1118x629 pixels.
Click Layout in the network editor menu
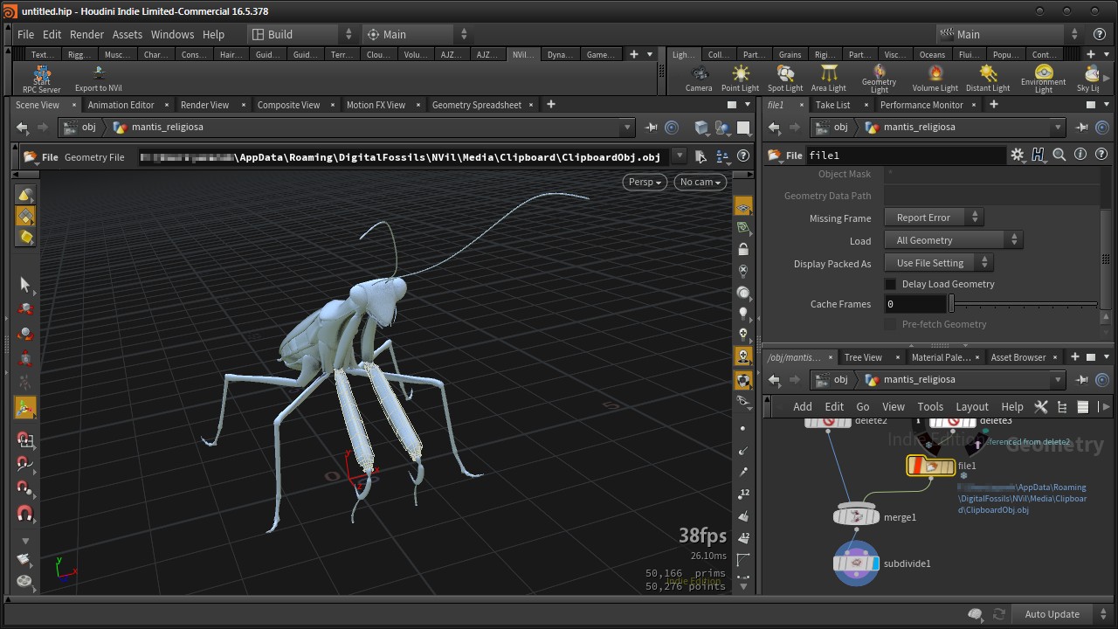pos(971,406)
